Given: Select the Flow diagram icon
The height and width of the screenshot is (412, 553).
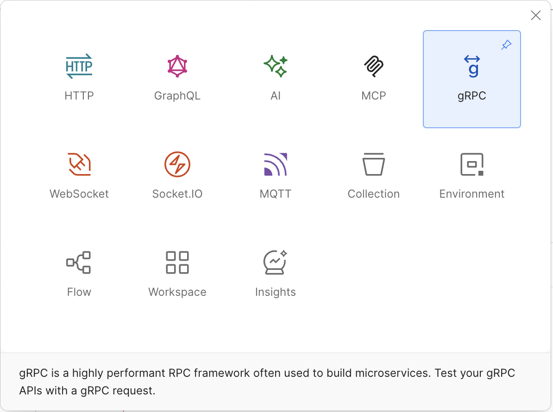Looking at the screenshot, I should click(x=79, y=262).
